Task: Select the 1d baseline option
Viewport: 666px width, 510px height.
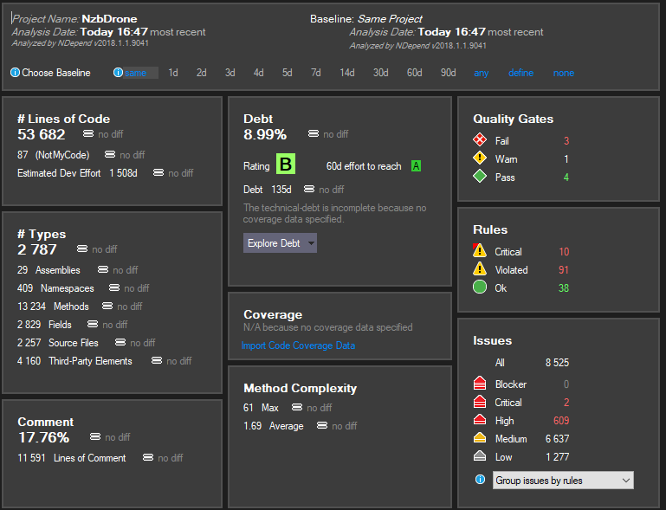Action: (173, 73)
